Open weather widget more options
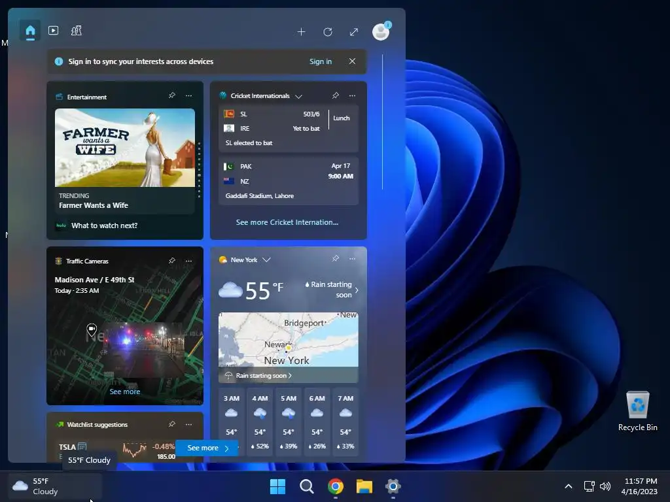 352,259
